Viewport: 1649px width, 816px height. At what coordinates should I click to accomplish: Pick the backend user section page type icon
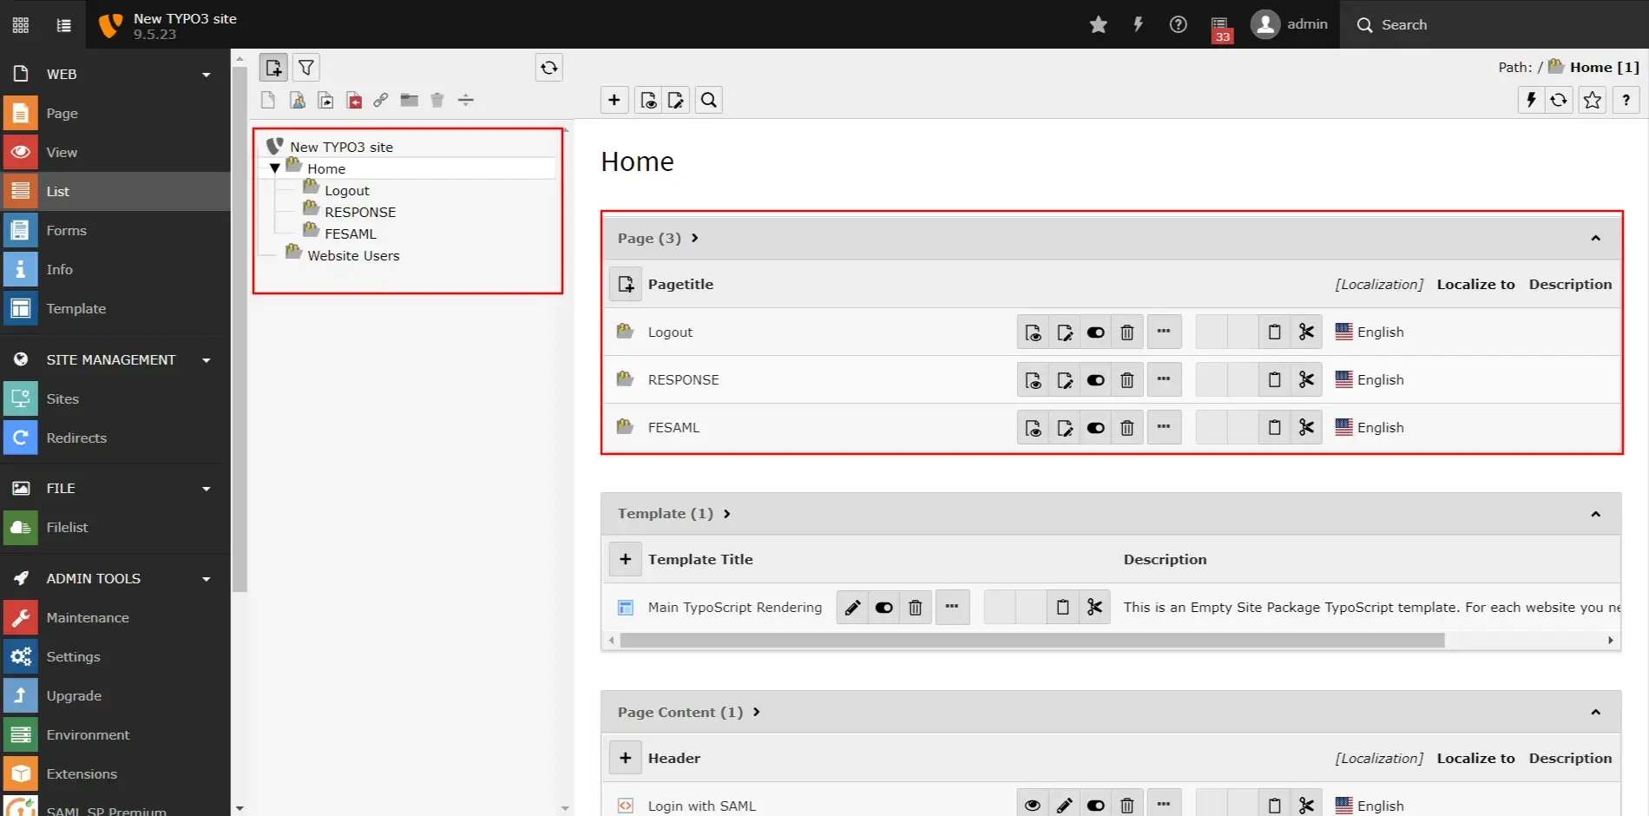[x=298, y=101]
